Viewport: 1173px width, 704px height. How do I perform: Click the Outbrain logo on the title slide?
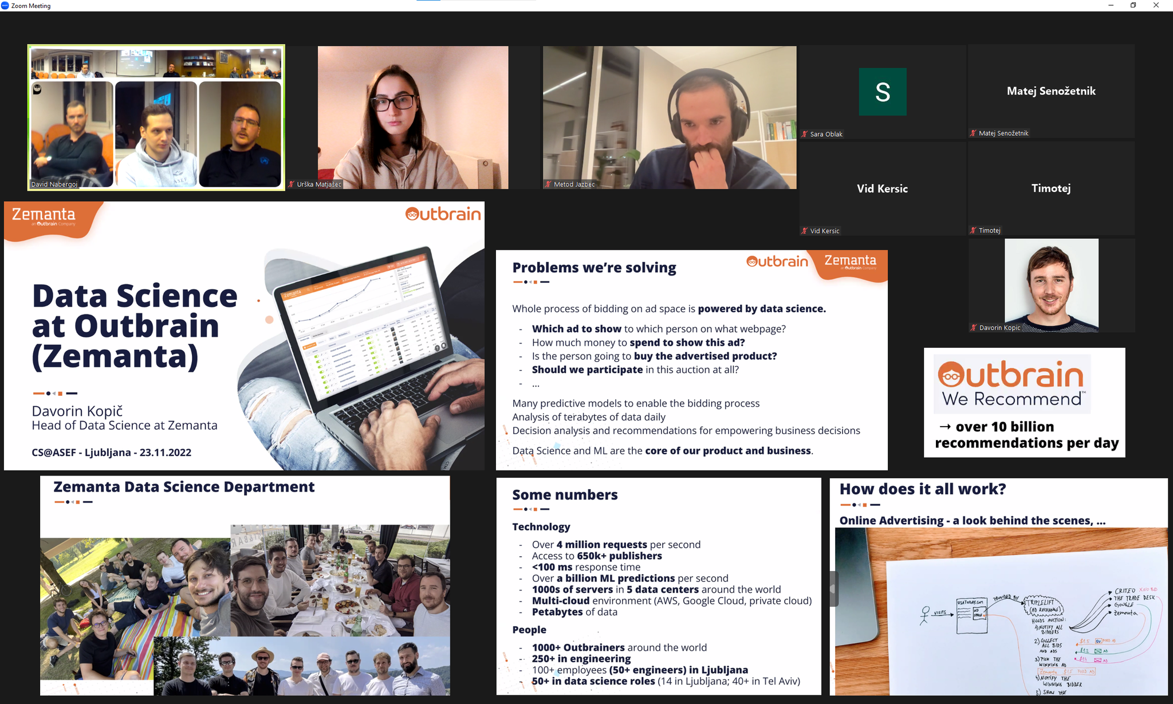443,214
